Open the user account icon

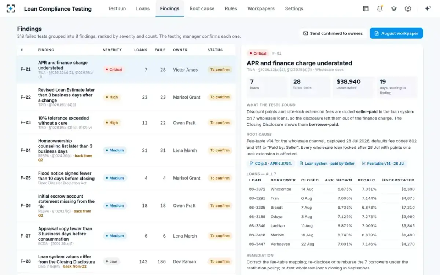pyautogui.click(x=408, y=8)
